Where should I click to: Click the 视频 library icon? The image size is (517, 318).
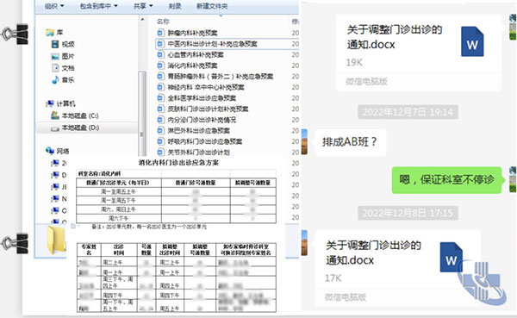tap(55, 44)
